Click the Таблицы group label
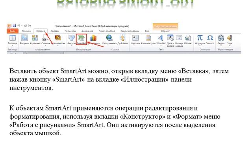The height and width of the screenshot is (142, 252). coord(13,50)
